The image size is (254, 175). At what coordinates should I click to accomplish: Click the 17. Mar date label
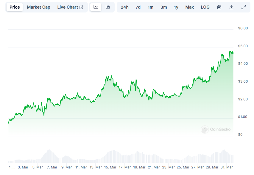click(125, 167)
